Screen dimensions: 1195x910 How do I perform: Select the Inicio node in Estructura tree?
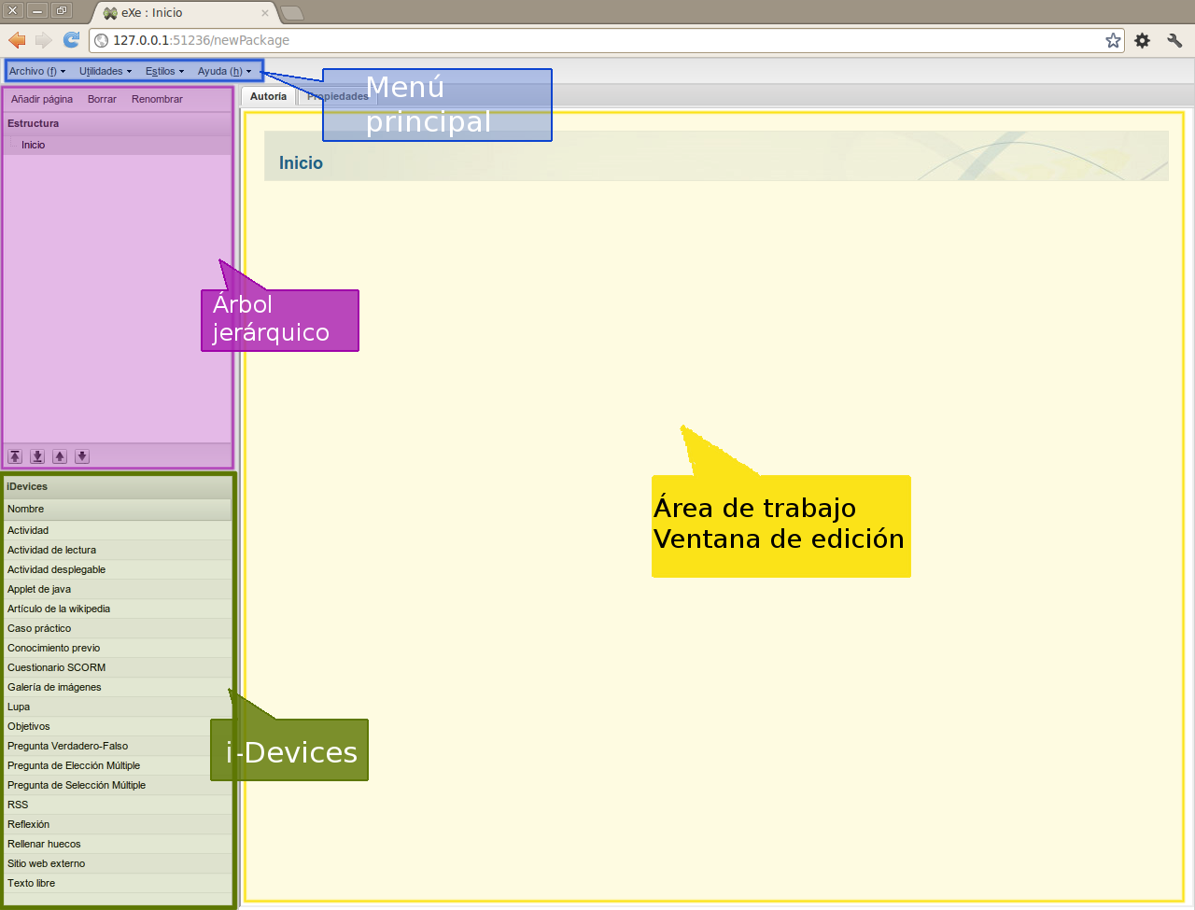coord(34,145)
